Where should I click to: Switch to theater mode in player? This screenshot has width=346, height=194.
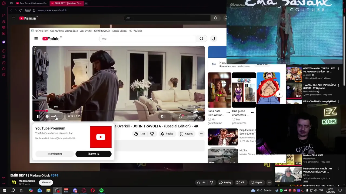189,116
